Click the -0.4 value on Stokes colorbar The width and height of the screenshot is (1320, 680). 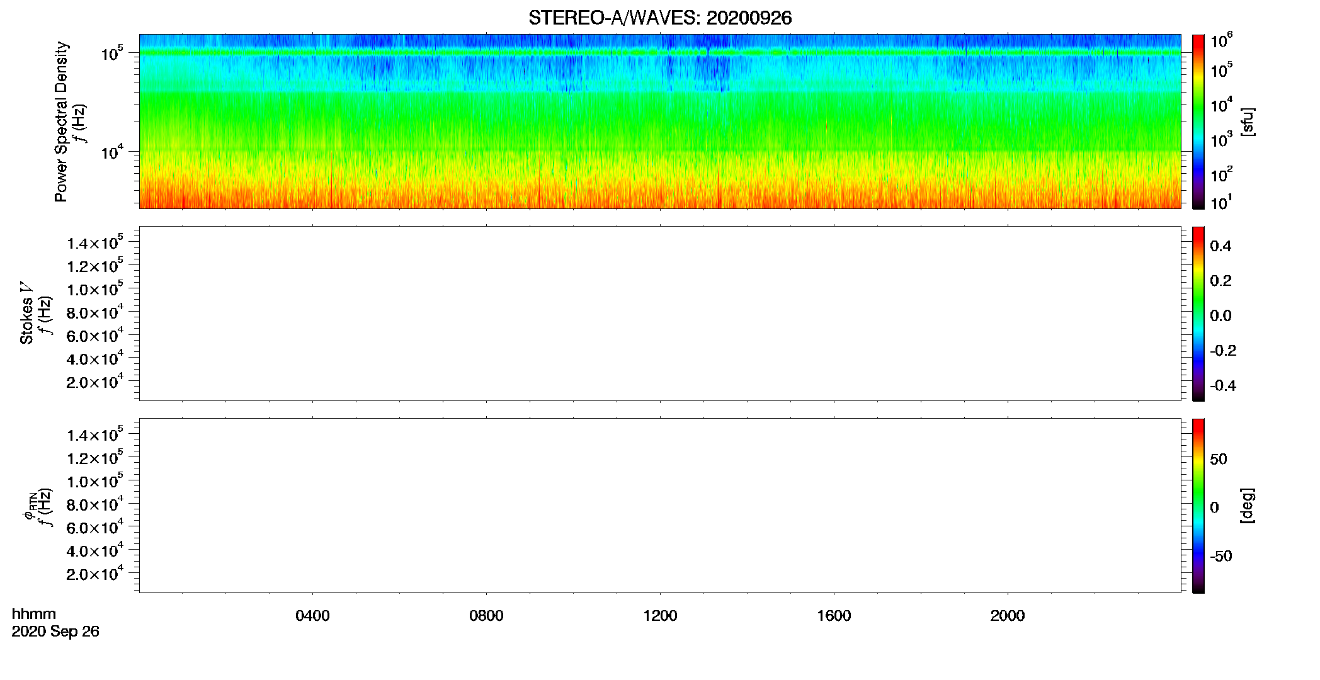1223,385
